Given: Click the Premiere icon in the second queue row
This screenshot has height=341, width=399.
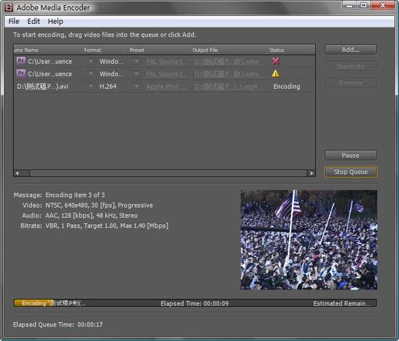Looking at the screenshot, I should point(21,74).
